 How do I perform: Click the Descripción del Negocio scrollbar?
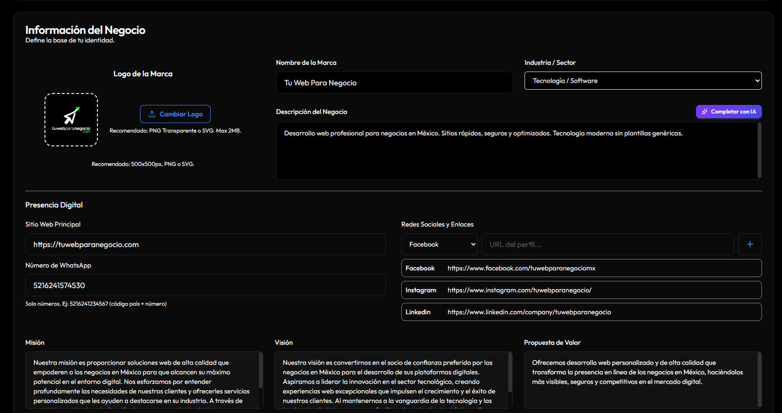760,150
